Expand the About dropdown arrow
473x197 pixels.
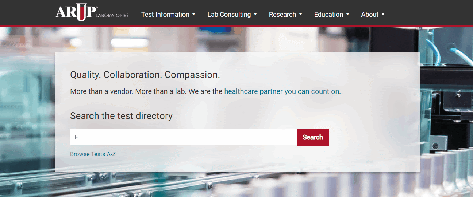tap(383, 15)
